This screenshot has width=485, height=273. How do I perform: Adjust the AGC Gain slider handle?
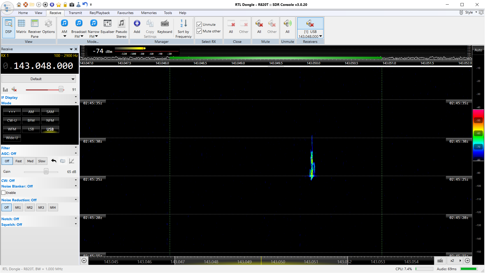coord(46,171)
